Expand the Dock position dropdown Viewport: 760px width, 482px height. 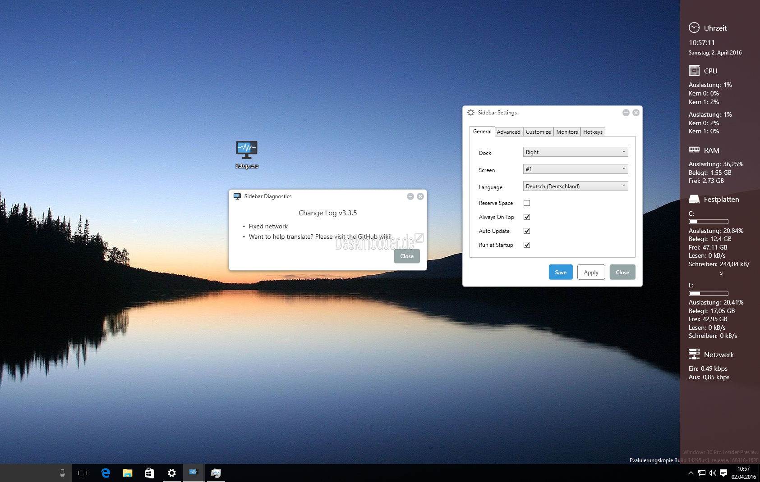tap(576, 152)
